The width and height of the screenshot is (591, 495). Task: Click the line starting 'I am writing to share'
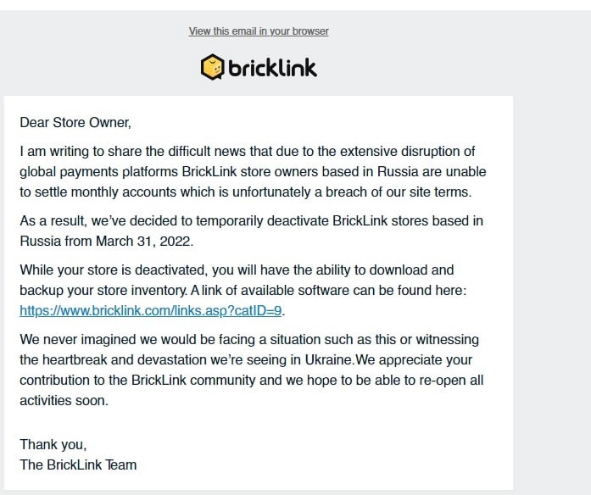tap(248, 152)
